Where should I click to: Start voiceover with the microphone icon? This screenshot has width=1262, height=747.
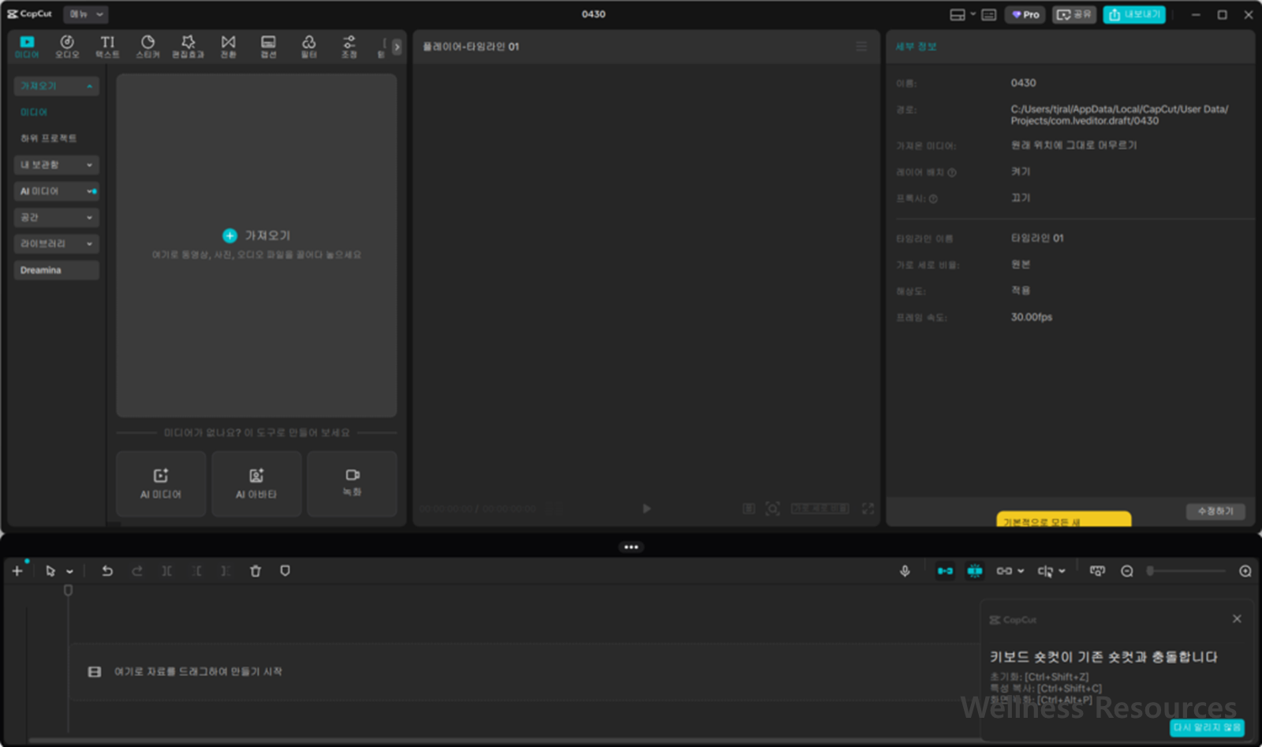tap(905, 571)
